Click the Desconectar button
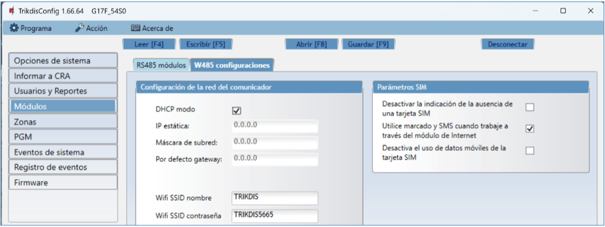 [507, 44]
